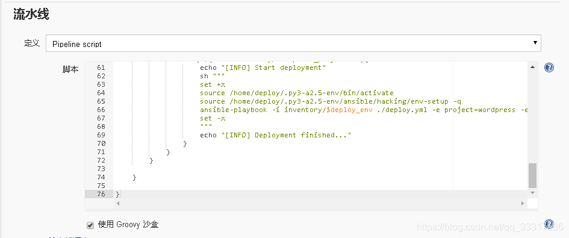Image resolution: width=569 pixels, height=238 pixels.
Task: Click the closing brace on line 76
Action: (x=117, y=194)
